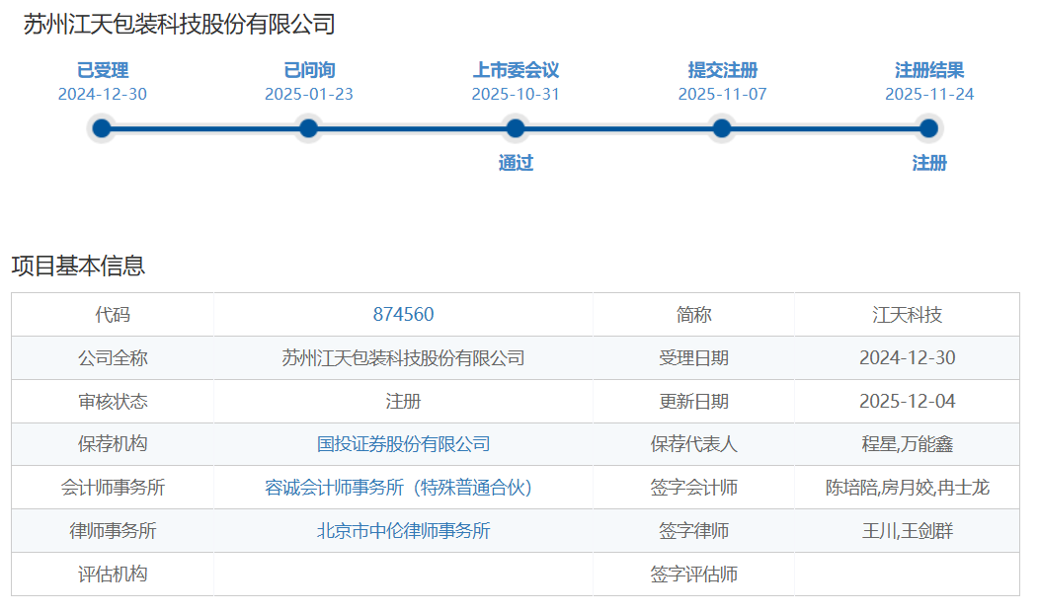Select the 注册 status label under 注册结果

click(x=926, y=164)
